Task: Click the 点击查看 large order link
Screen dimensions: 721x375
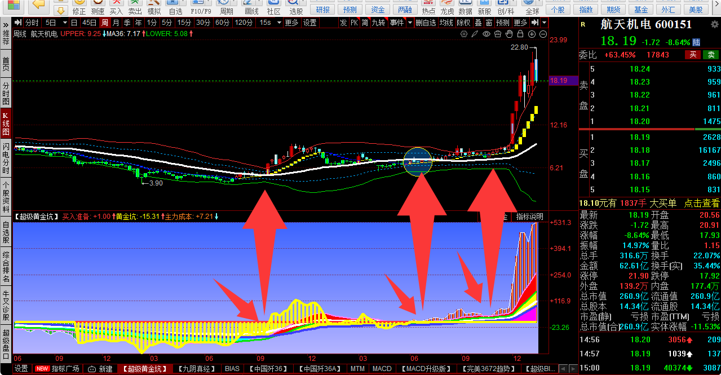Action: [702, 203]
